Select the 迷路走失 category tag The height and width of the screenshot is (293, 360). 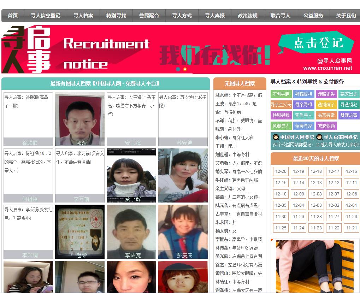pos(326,94)
